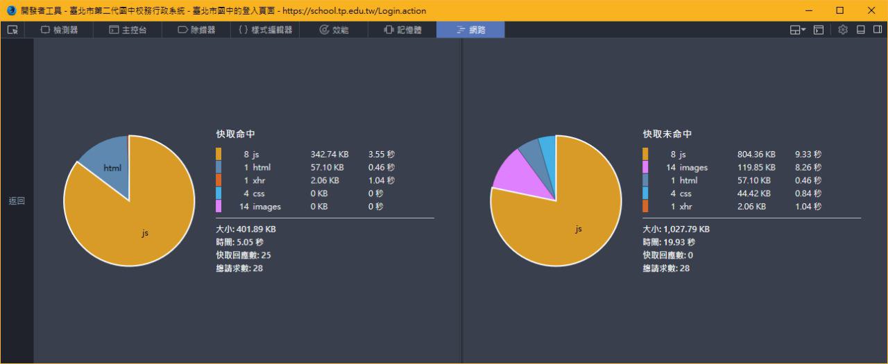Open the 樣式編輯器 style editor tab

coord(265,30)
